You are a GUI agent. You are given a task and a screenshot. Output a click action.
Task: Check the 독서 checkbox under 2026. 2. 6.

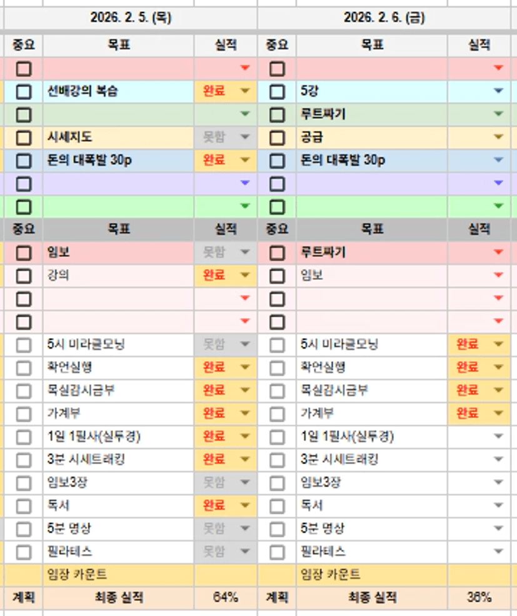pos(277,506)
